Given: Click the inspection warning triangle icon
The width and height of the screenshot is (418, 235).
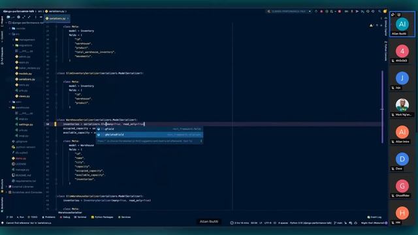Looking at the screenshot, I should tap(371, 25).
